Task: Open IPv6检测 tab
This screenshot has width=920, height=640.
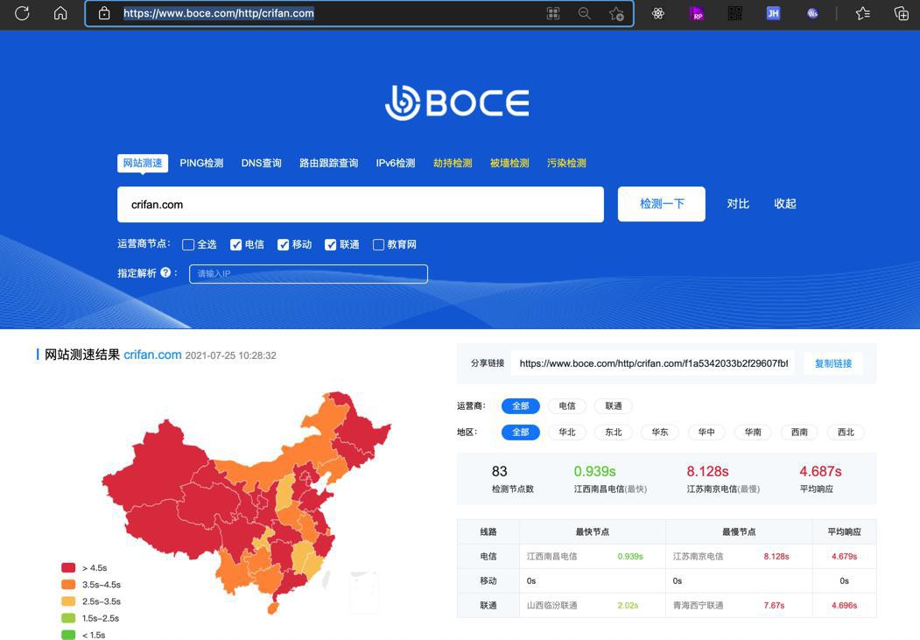Action: tap(396, 163)
